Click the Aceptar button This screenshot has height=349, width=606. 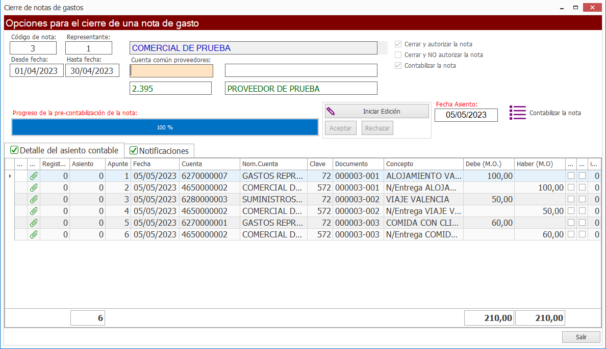pyautogui.click(x=340, y=128)
